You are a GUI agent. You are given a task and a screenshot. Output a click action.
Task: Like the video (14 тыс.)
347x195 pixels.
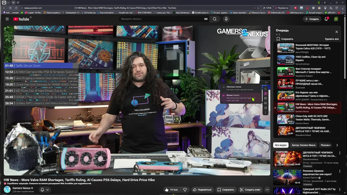(x=171, y=190)
